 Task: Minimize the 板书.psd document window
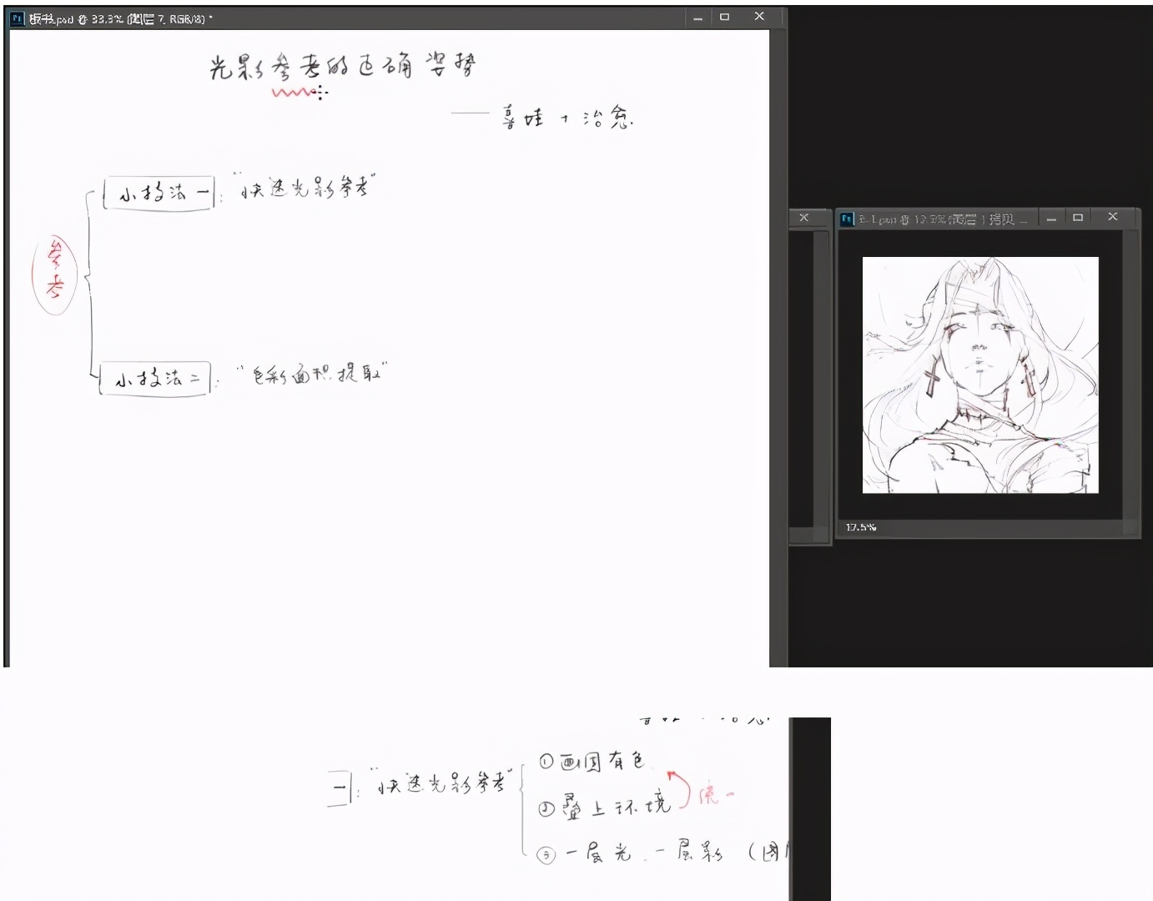(697, 18)
